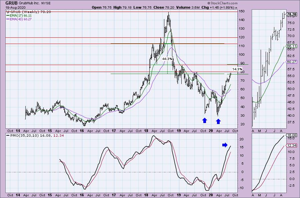Click the 44.3% measurement label
This screenshot has height=198, width=300.
[x=167, y=59]
